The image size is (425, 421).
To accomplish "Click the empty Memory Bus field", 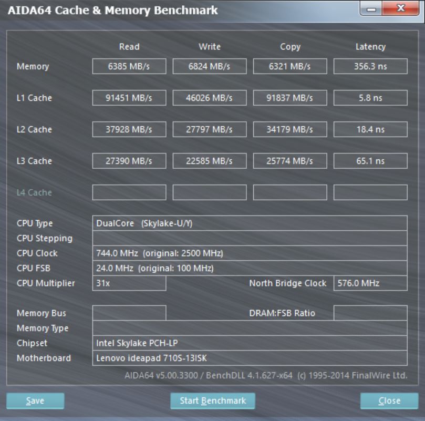I will coord(129,313).
